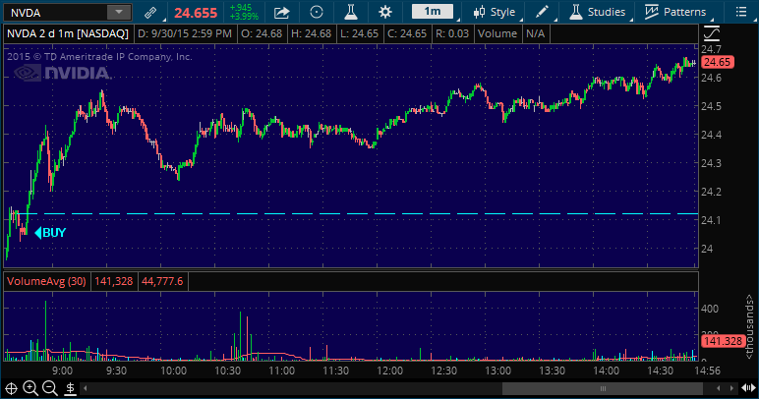Open the Style dropdown menu
This screenshot has height=399, width=759.
495,12
